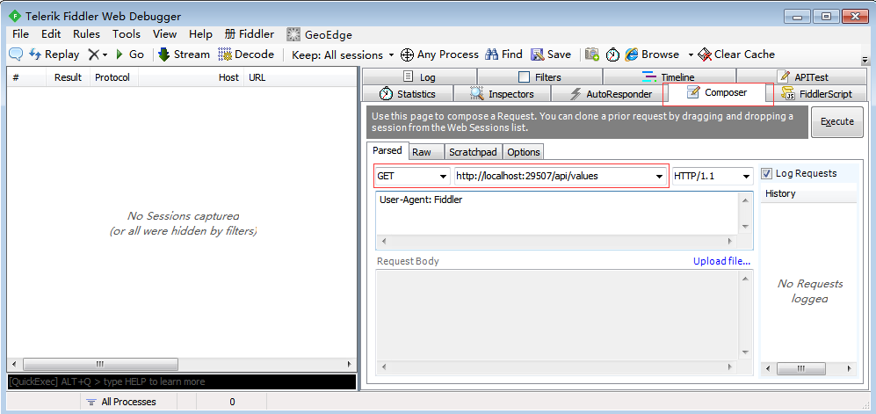
Task: Select the Scratchpad sub-tab
Action: pyautogui.click(x=474, y=152)
